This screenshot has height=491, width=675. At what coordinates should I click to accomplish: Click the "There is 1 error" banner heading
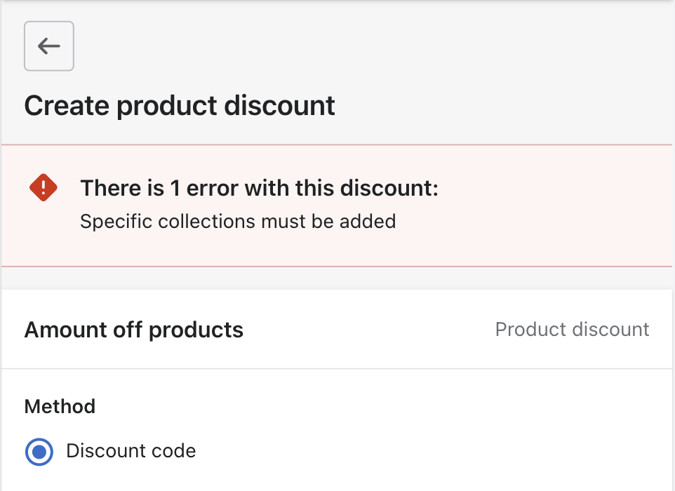click(259, 188)
